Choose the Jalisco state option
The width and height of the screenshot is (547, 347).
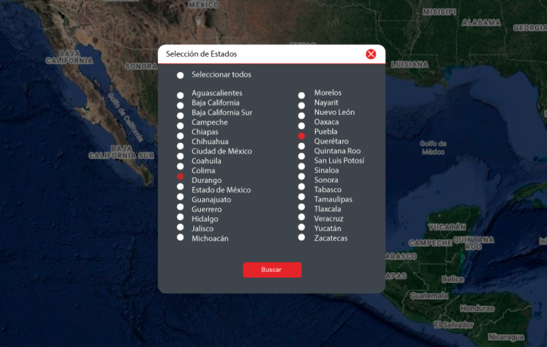(180, 227)
